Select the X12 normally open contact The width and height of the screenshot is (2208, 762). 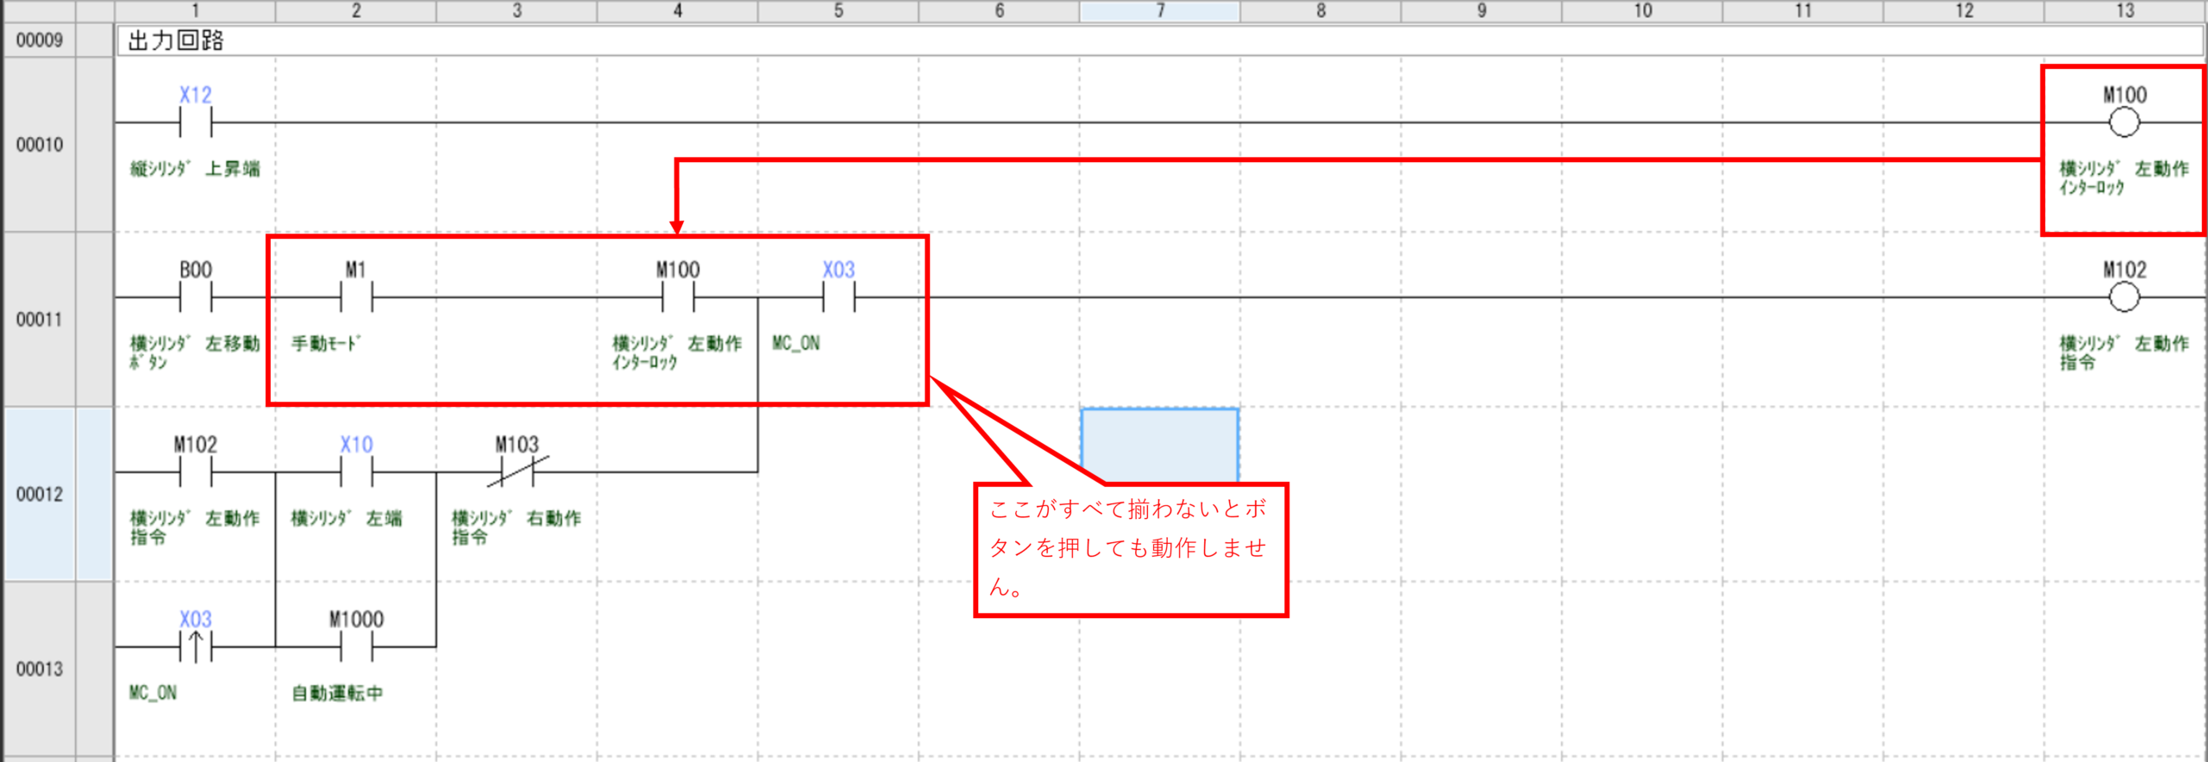tap(196, 123)
